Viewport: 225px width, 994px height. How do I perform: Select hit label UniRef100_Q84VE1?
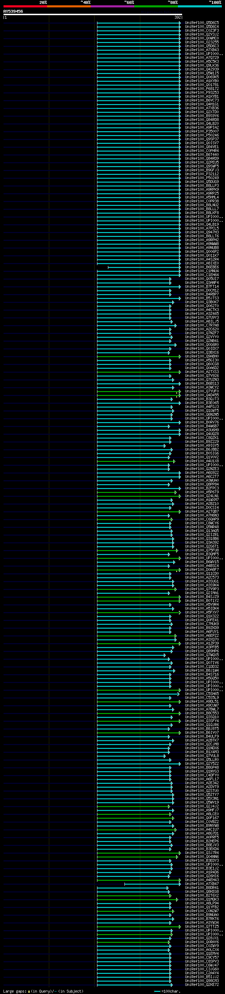202,147
